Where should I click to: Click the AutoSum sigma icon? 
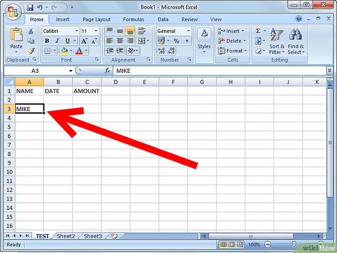click(x=258, y=31)
